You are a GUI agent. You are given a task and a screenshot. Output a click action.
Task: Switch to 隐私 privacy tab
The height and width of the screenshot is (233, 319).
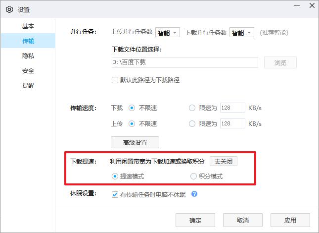click(x=28, y=56)
